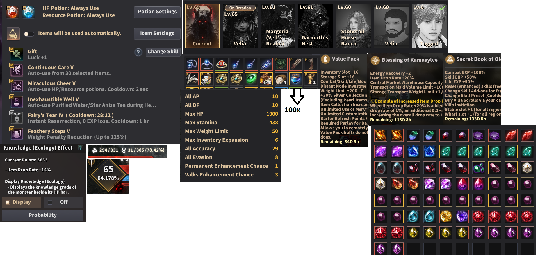The image size is (556, 255).
Task: Select the Off knowledge display option
Action: tap(64, 202)
